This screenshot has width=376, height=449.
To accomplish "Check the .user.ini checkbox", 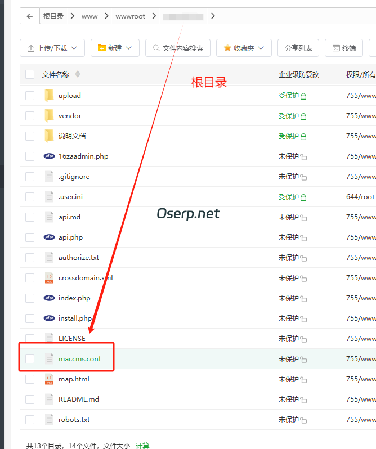I will pyautogui.click(x=30, y=197).
